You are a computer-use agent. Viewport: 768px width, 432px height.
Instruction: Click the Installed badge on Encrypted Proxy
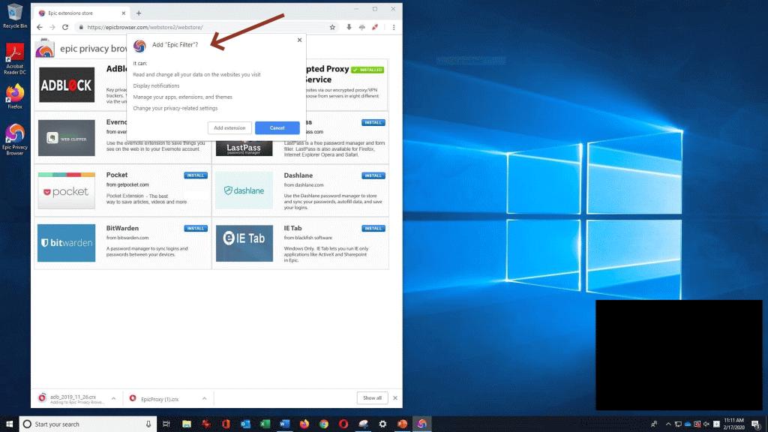point(367,70)
